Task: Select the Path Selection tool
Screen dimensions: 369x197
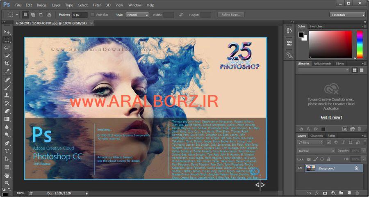Action: 7,159
